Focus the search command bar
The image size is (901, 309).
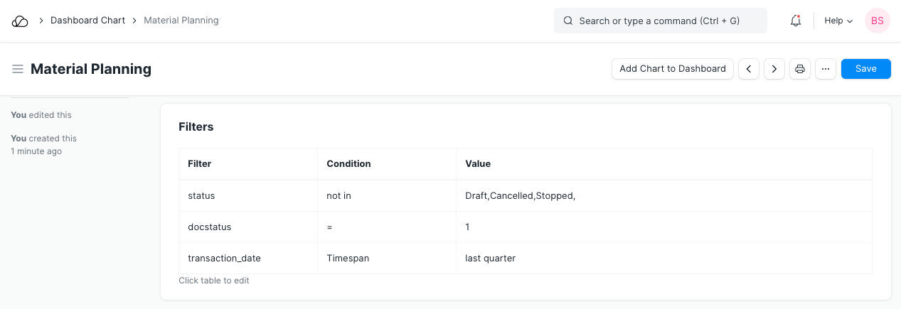(660, 21)
